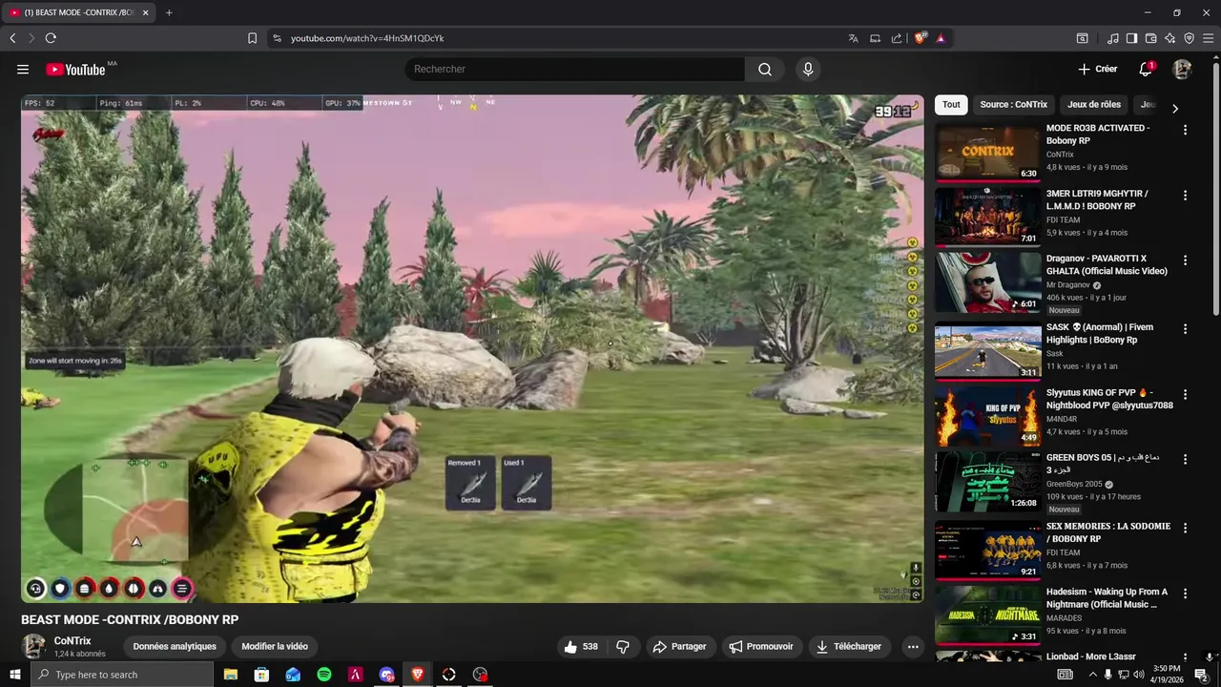The width and height of the screenshot is (1221, 687).
Task: Open options for Draganov PAVAROTTI video
Action: coord(1185,260)
